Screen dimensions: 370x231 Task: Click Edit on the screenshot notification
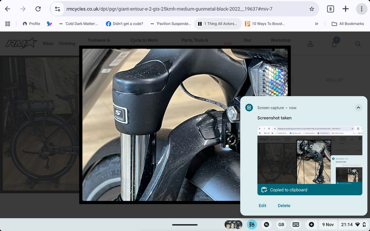(262, 205)
